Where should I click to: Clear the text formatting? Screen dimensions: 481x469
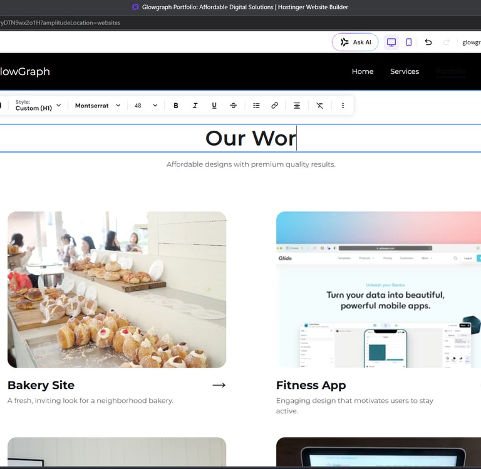[x=319, y=106]
